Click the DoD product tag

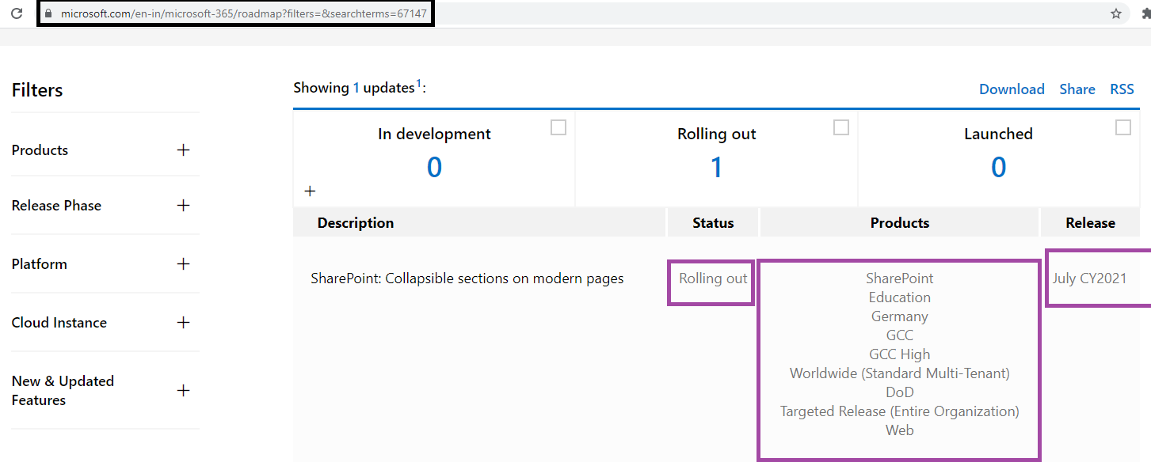[x=900, y=392]
